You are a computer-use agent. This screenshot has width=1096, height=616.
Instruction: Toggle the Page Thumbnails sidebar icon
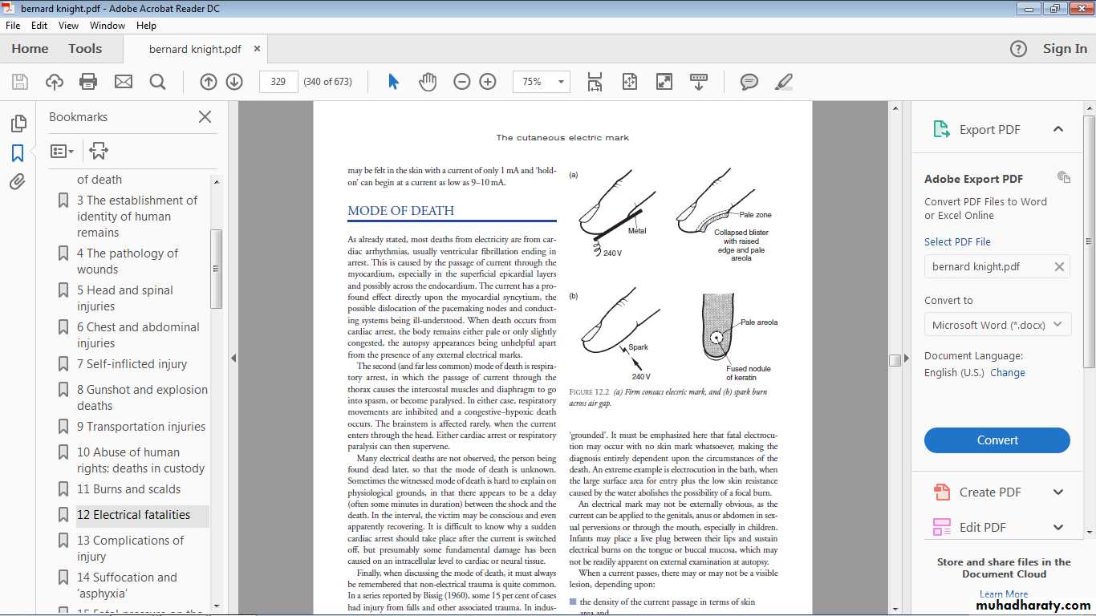18,123
